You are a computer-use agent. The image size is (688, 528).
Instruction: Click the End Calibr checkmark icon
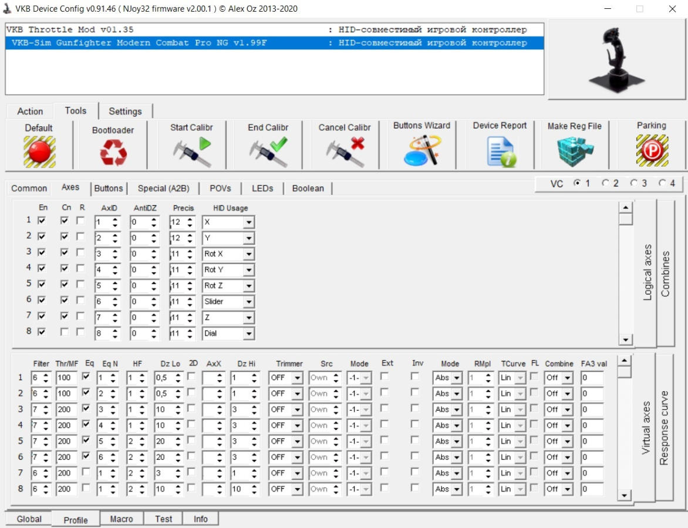268,151
